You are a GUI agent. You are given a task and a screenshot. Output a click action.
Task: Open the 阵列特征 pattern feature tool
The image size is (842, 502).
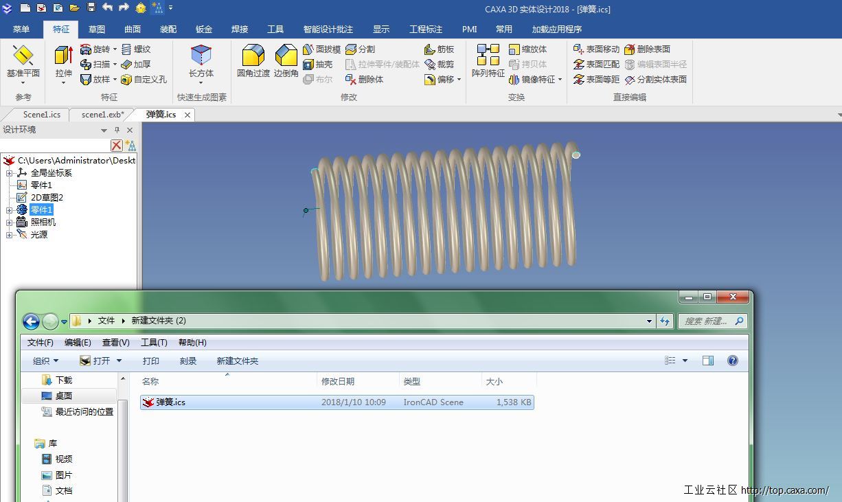tap(488, 60)
